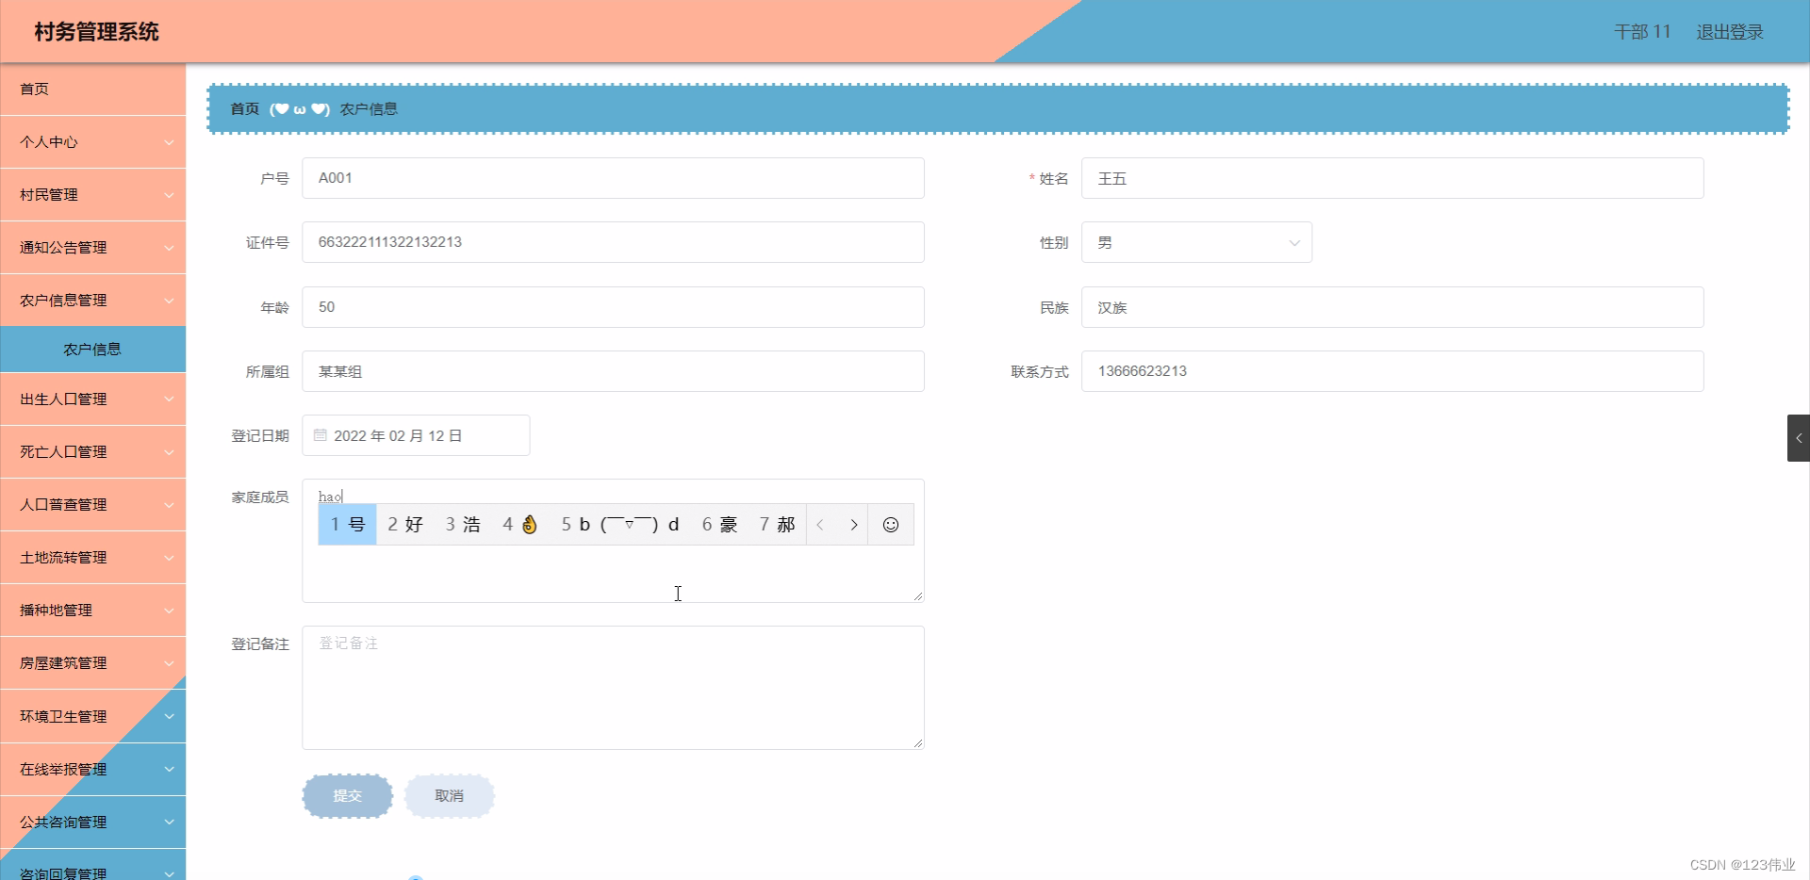
Task: Expand the 在线举报管理 sidebar section
Action: click(x=92, y=769)
